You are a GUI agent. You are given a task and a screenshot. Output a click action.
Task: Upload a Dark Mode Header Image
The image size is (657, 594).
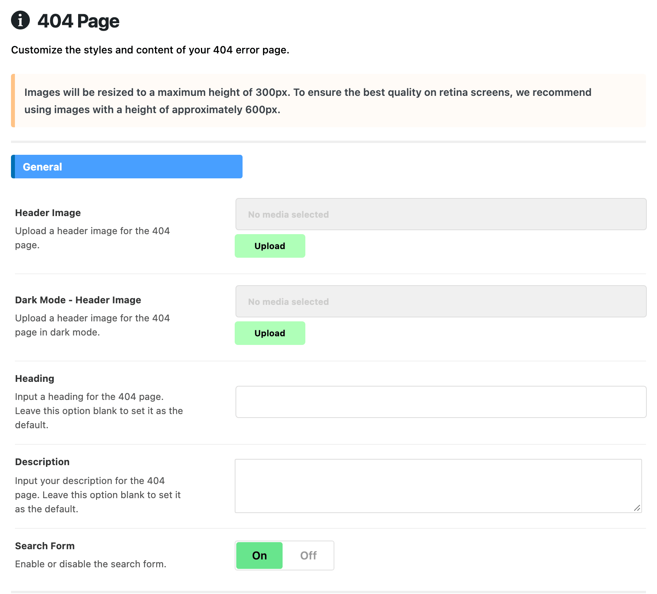270,333
